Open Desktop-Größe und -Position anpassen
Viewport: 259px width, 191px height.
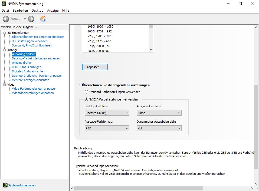[37, 76]
